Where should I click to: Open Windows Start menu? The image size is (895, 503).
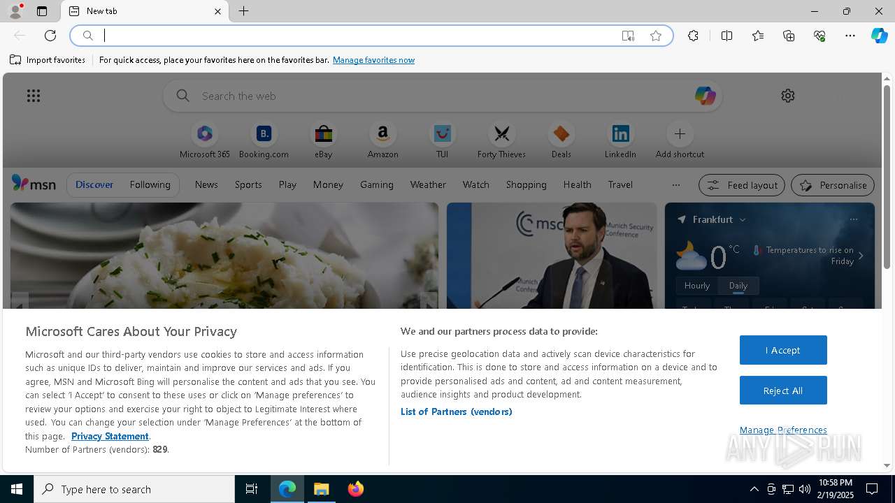pos(17,489)
